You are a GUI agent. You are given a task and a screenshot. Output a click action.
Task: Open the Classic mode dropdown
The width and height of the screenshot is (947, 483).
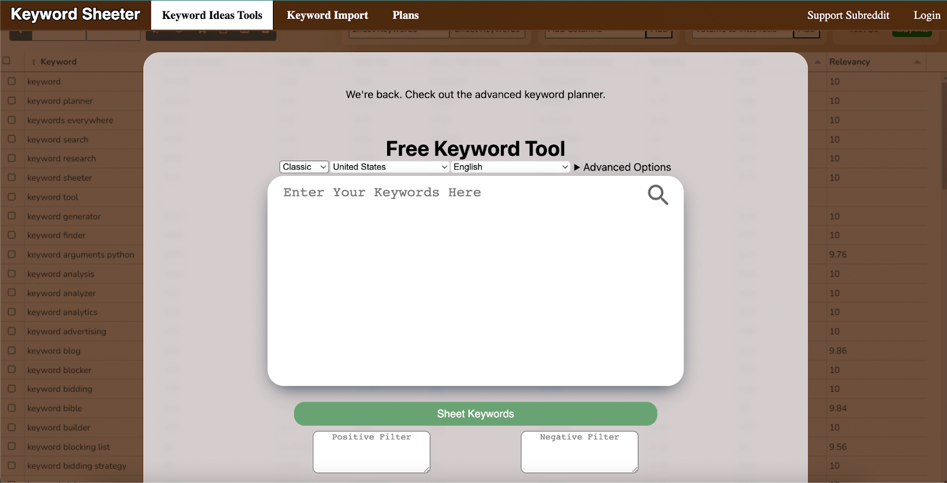tap(304, 167)
